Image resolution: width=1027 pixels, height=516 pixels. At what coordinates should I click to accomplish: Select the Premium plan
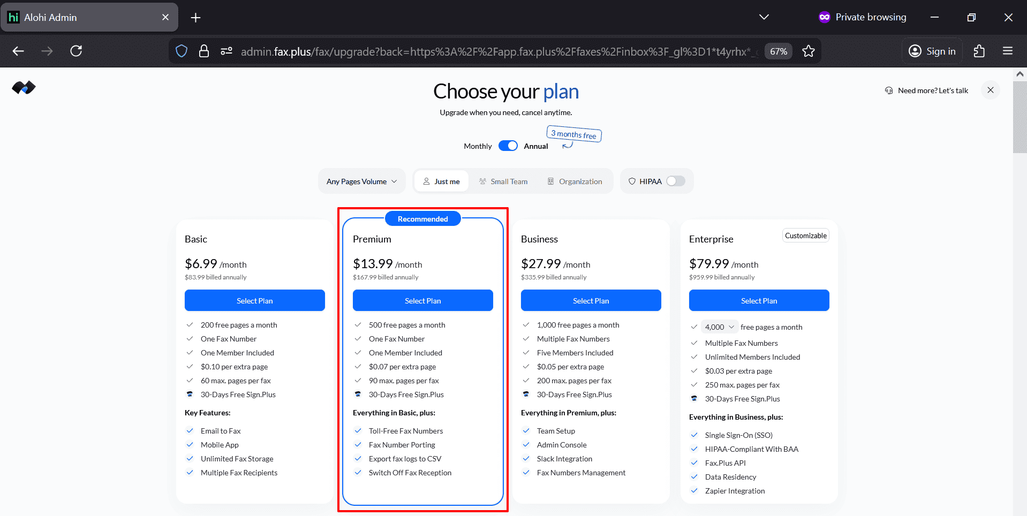coord(422,301)
